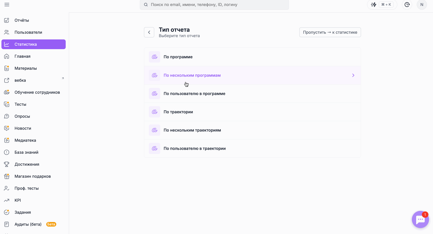Open the Отчёты menu item
The height and width of the screenshot is (234, 433).
pos(33,20)
